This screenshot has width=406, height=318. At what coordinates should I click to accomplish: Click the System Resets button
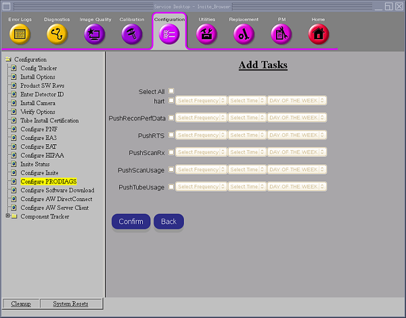click(70, 304)
